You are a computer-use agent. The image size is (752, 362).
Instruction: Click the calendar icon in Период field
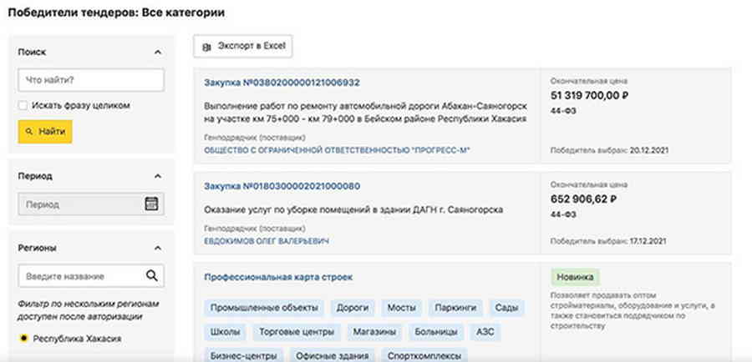151,204
